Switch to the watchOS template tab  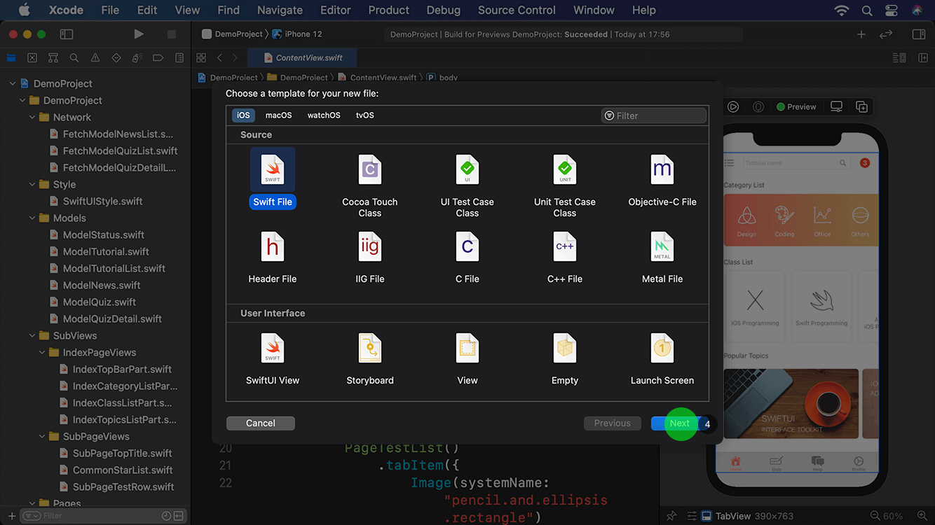(x=324, y=115)
